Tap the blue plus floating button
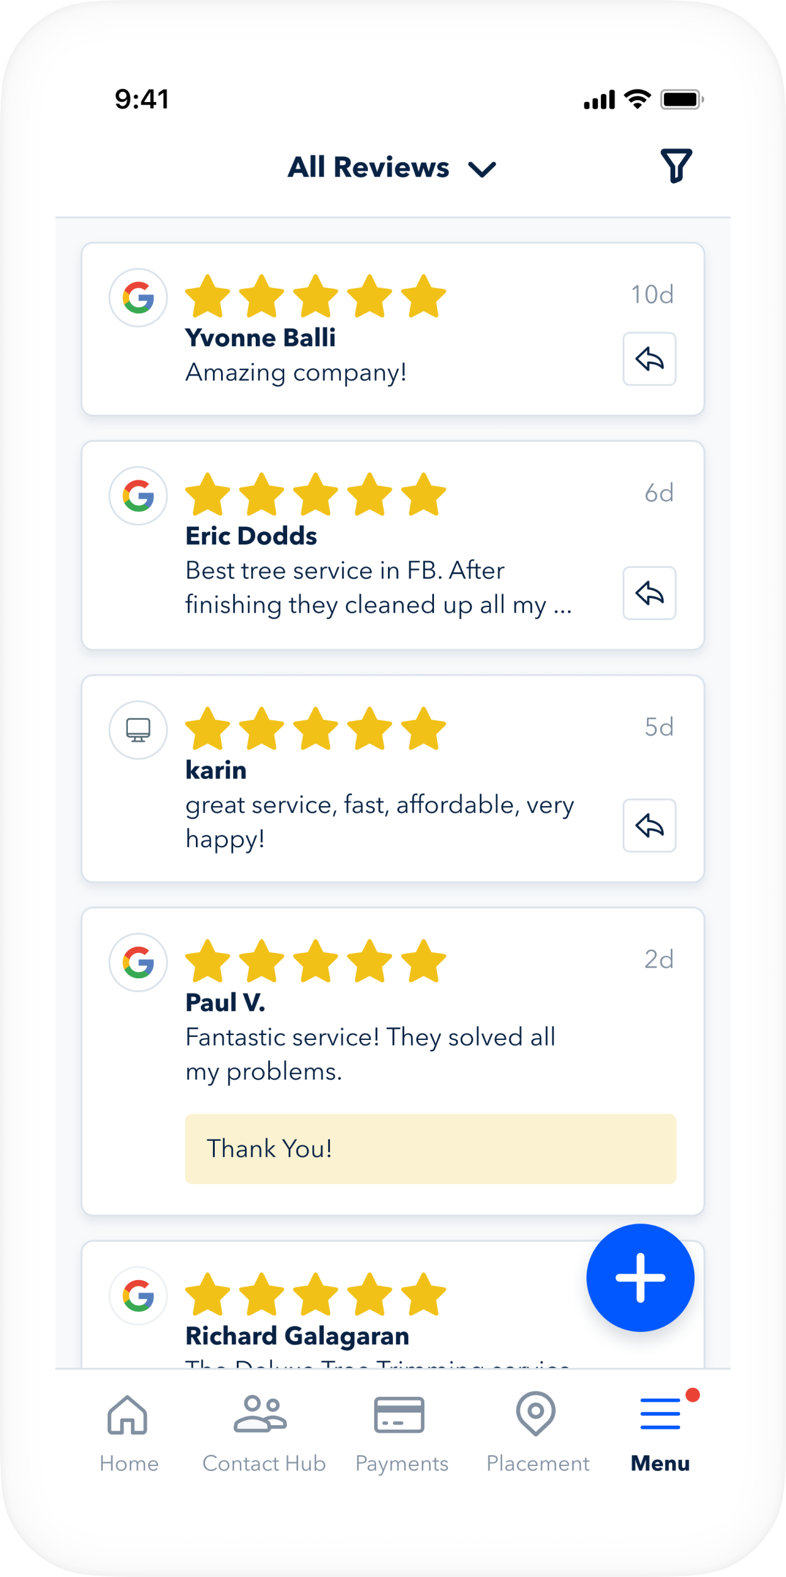This screenshot has width=786, height=1577. [640, 1278]
